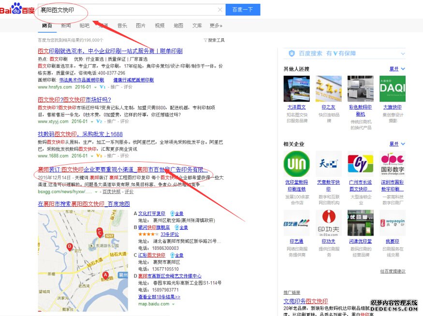Screen dimensions: 423x316
Task: Click the Baidu logo
Action: (17, 9)
